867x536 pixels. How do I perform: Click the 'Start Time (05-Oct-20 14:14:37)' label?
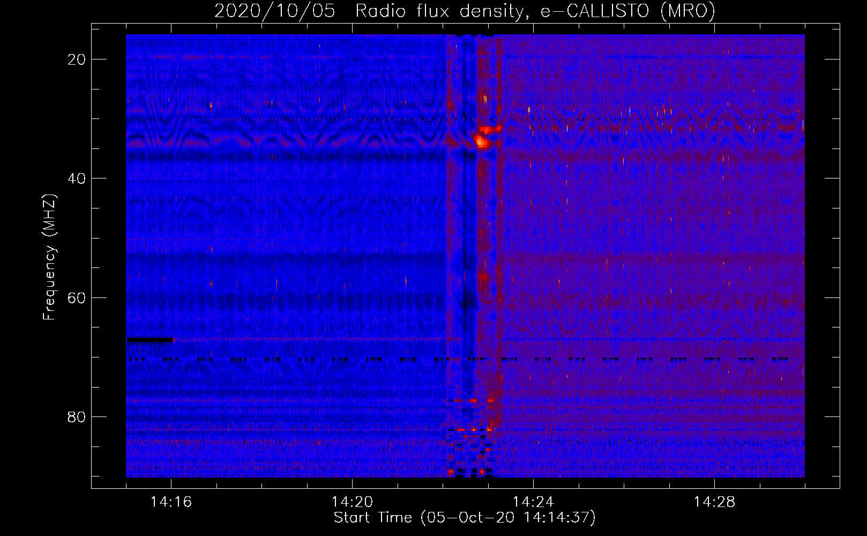(x=465, y=517)
